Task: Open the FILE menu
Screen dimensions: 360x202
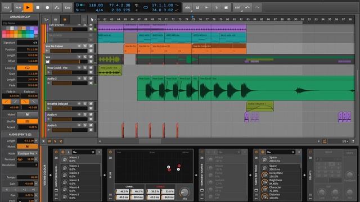Action: click(7, 7)
